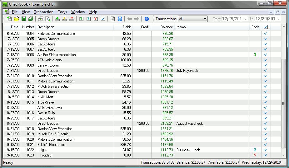Screen dimensions: 289x168
Task: Select the Gas 'n Gulp description cell
Action: 75,113
